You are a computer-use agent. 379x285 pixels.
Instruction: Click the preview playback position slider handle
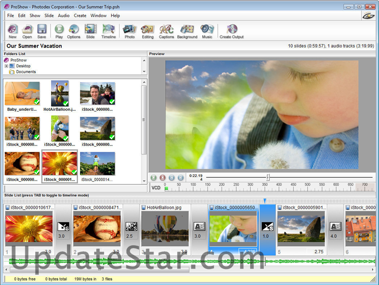(x=268, y=177)
